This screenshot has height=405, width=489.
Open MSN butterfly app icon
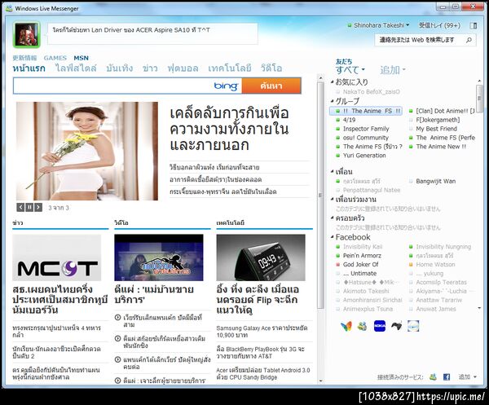346,326
